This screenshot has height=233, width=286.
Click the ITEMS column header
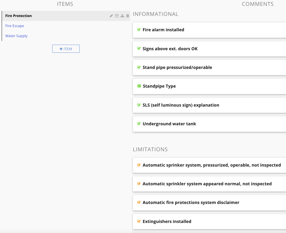click(x=65, y=4)
